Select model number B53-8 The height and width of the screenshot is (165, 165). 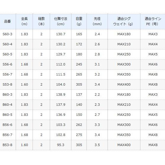point(7,145)
